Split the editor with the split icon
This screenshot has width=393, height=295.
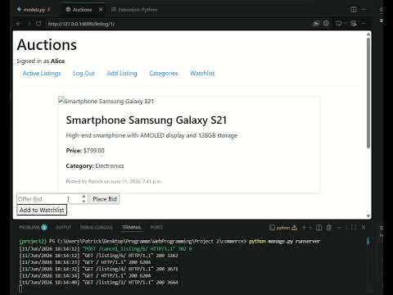click(x=354, y=10)
